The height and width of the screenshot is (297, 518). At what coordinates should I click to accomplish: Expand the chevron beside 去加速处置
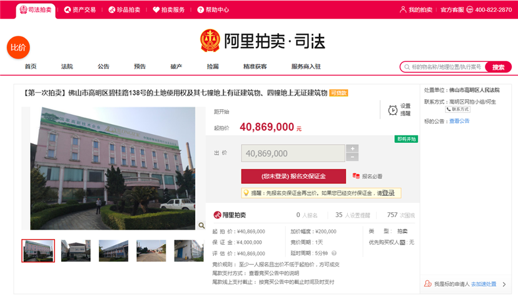[504, 284]
